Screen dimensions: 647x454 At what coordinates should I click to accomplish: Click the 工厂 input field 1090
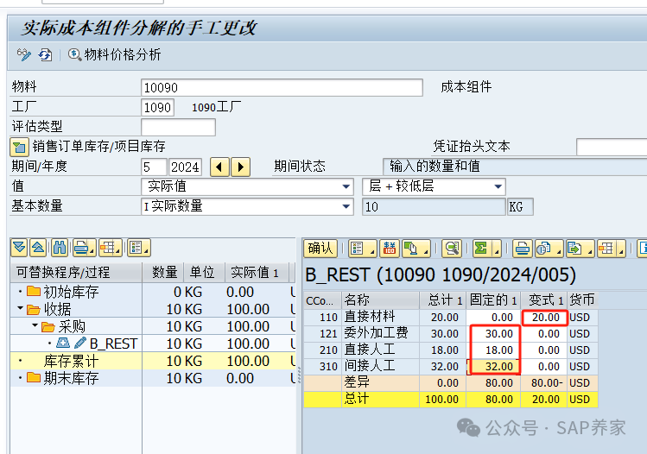click(x=157, y=107)
